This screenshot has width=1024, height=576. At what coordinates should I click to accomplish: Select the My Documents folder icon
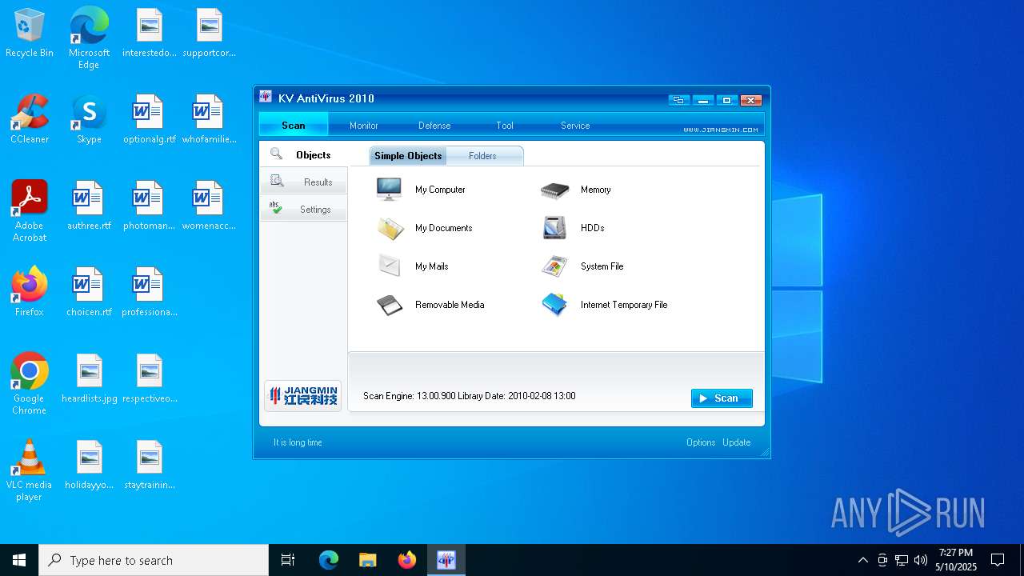coord(390,228)
